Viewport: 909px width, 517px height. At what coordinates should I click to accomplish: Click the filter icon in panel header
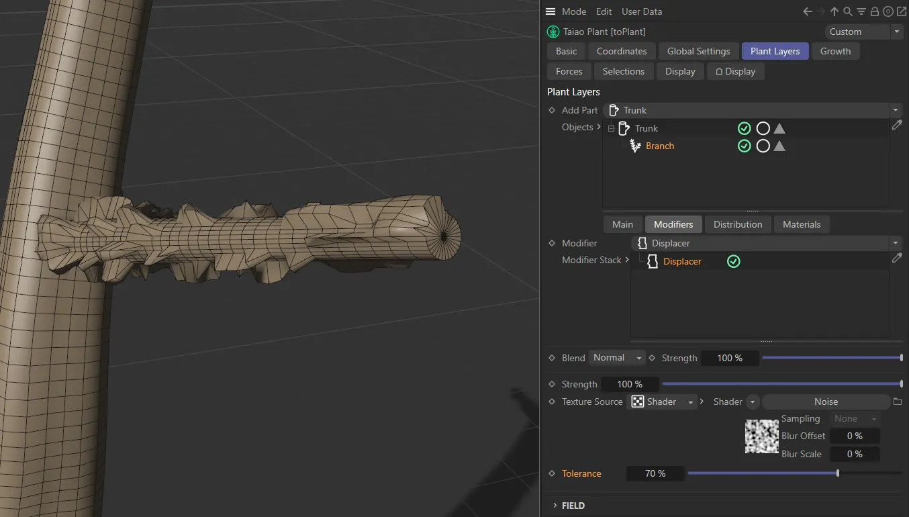coord(861,11)
